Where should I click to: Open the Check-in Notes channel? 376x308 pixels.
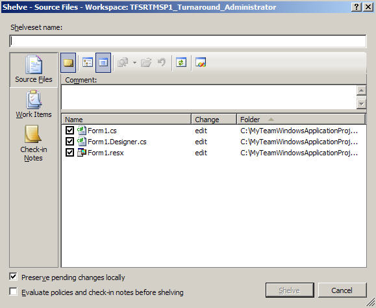pyautogui.click(x=34, y=143)
